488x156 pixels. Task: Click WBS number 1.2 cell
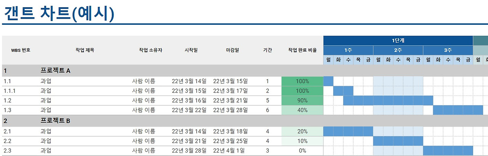click(8, 100)
